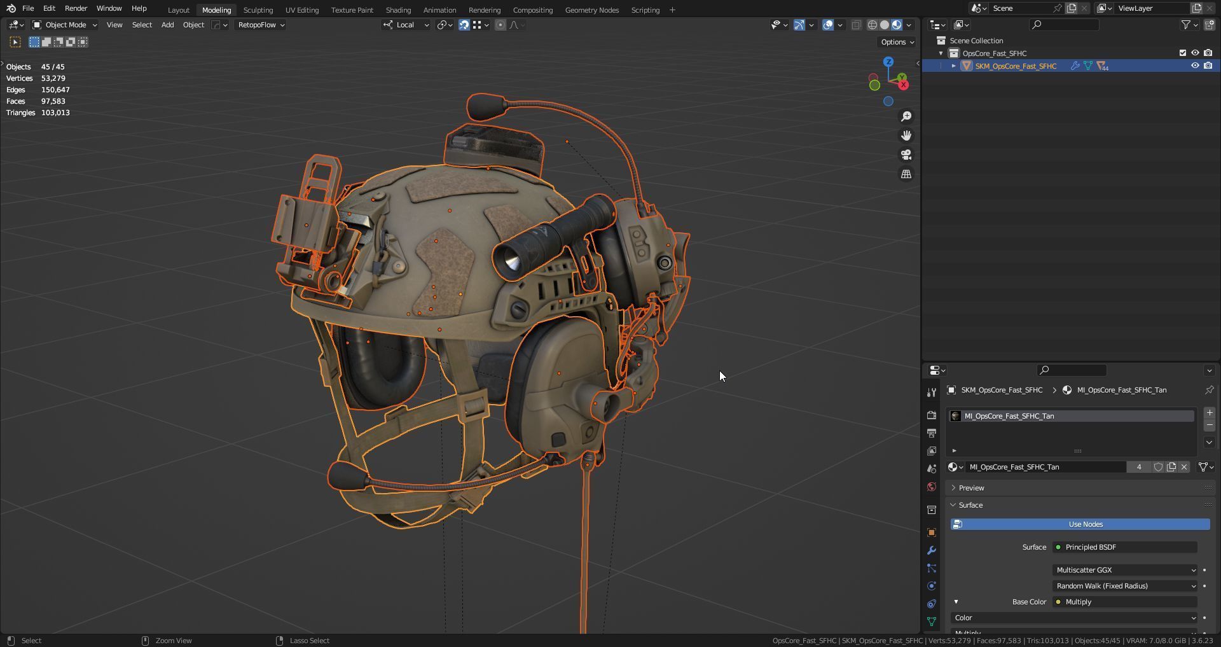Toggle X-ray mode icon
Screen dimensions: 1221x647
coord(856,25)
